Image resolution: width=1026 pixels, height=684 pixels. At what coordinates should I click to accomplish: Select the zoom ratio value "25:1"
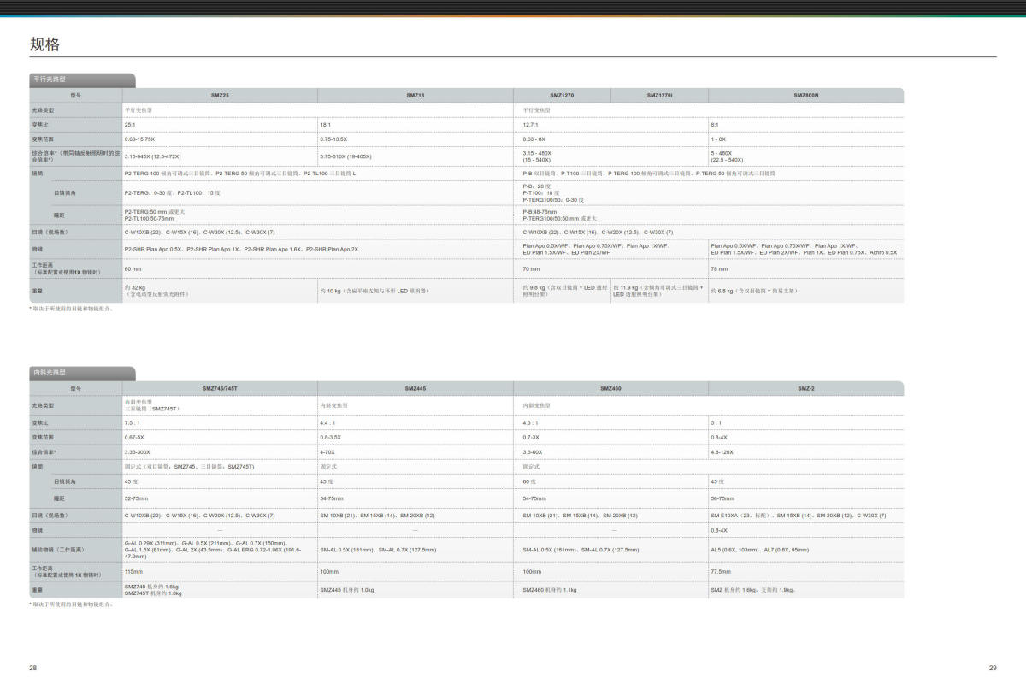pyautogui.click(x=130, y=125)
